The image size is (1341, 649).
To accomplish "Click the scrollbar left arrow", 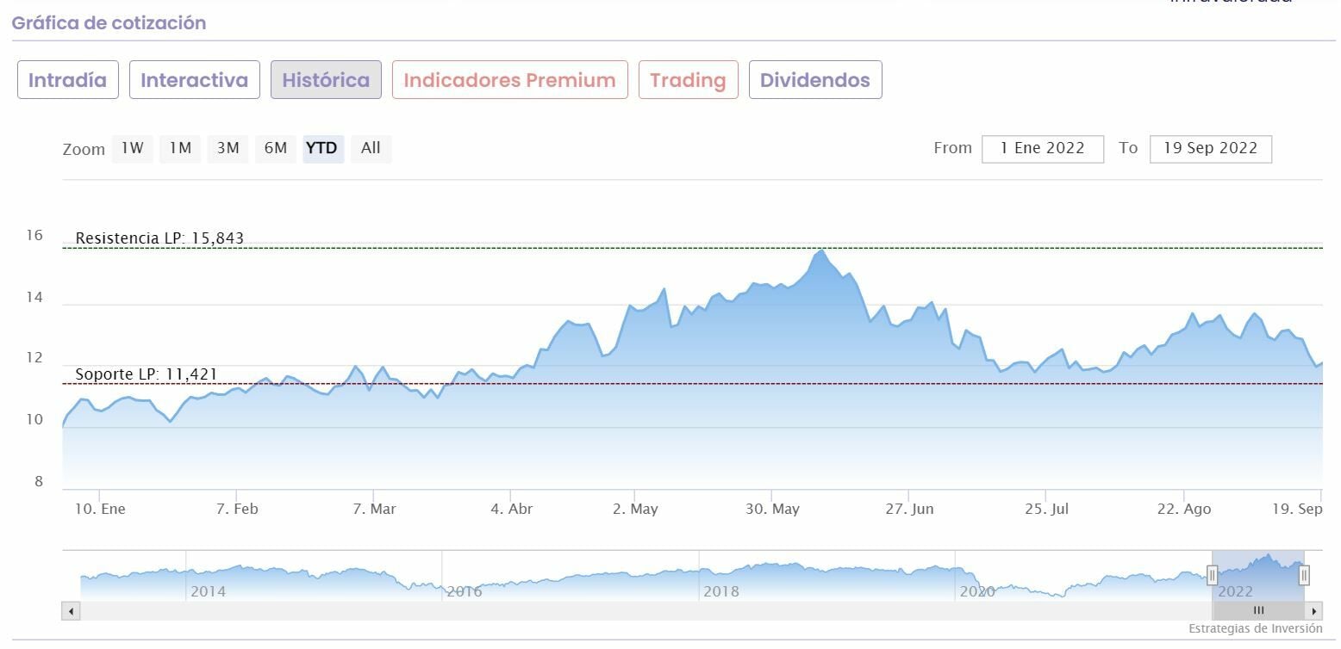I will (x=72, y=611).
